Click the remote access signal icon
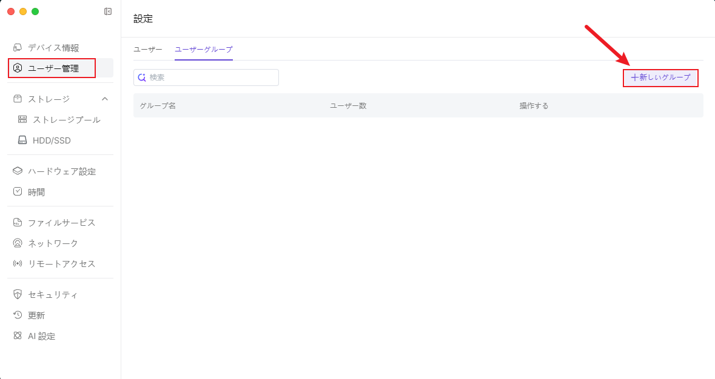 (x=18, y=264)
